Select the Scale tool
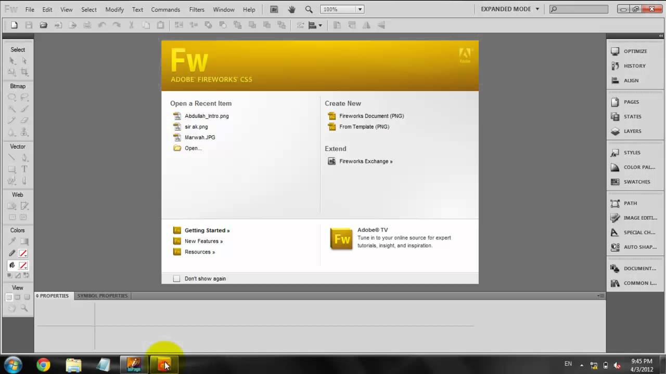Image resolution: width=666 pixels, height=374 pixels. pyautogui.click(x=12, y=72)
